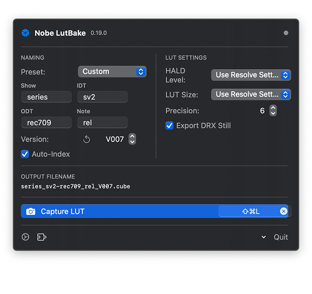Reset version with the circular arrow icon
This screenshot has width=312, height=294.
(86, 139)
